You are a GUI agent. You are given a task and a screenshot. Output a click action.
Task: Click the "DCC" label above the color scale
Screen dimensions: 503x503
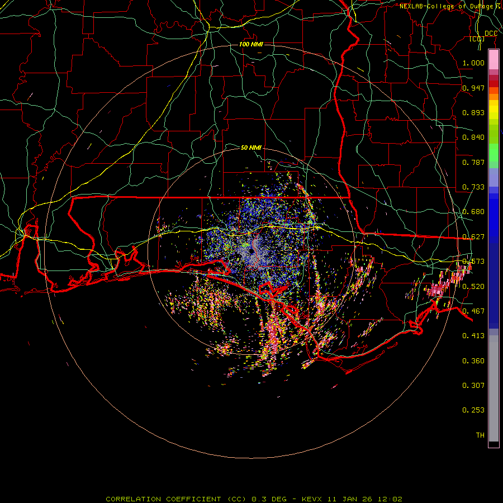click(x=491, y=34)
